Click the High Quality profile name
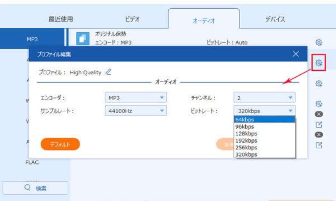The width and height of the screenshot is (336, 201). tap(85, 73)
